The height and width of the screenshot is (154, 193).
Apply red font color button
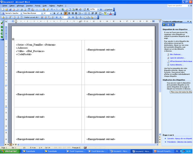(x=111, y=13)
